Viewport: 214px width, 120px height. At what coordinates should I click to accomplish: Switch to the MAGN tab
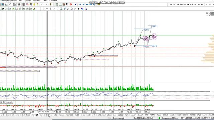[133, 115]
